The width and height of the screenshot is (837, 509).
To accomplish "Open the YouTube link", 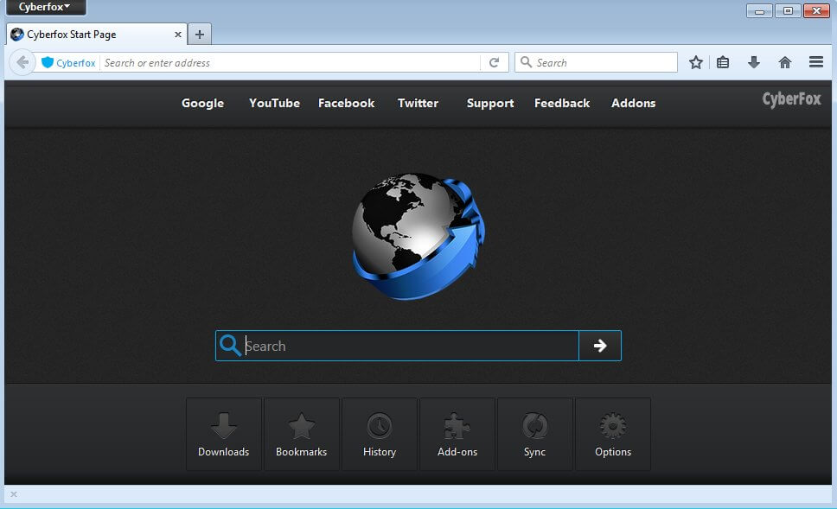I will [274, 103].
